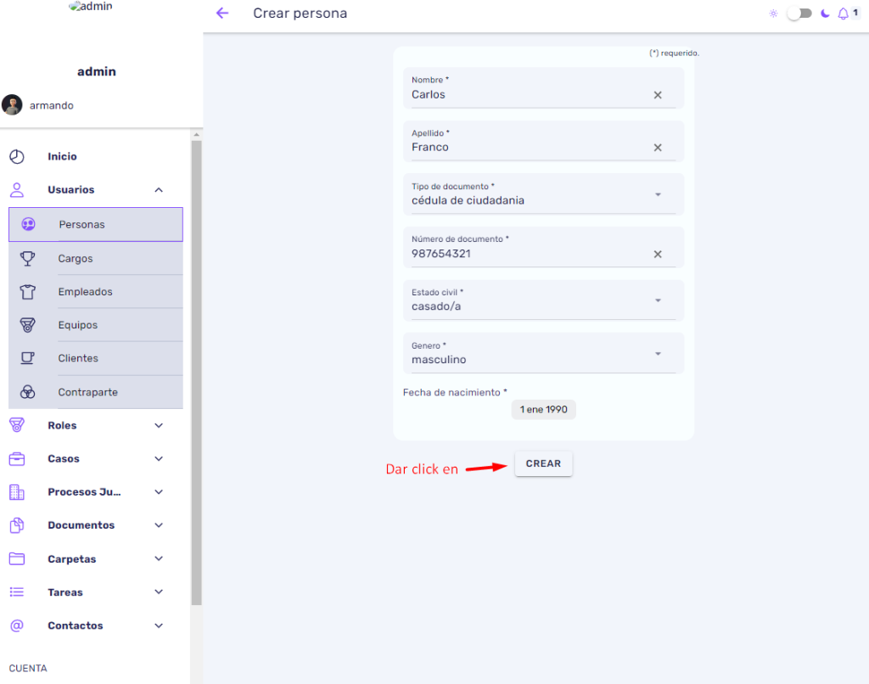Click the armando username text

click(x=52, y=105)
